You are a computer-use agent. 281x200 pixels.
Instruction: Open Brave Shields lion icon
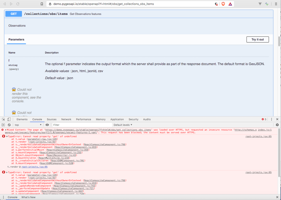[223, 4]
